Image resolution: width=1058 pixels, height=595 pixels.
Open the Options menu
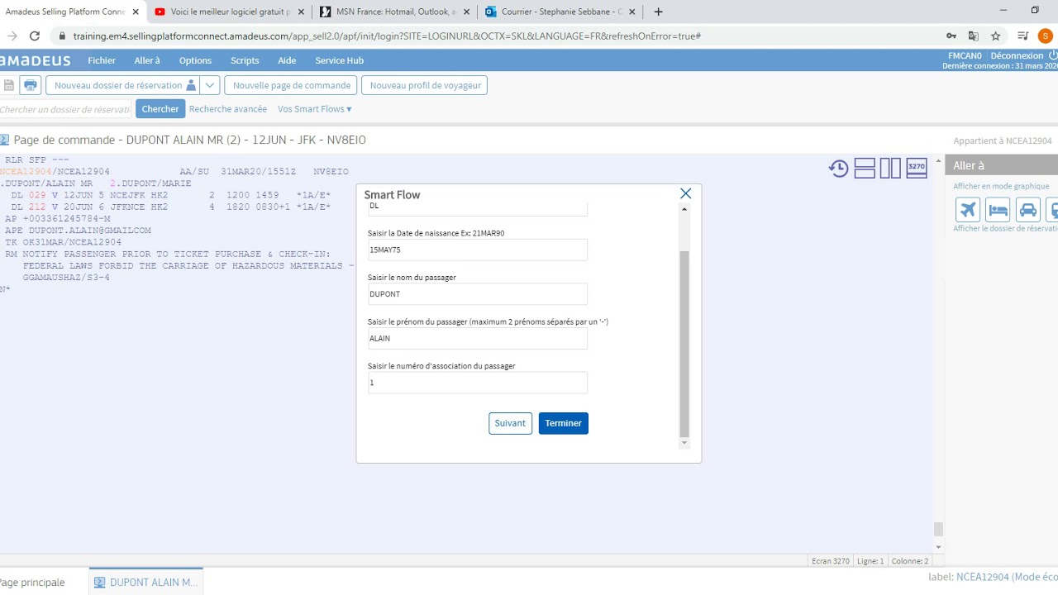195,60
